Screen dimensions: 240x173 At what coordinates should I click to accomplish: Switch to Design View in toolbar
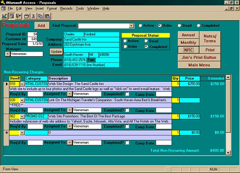coord(4,16)
